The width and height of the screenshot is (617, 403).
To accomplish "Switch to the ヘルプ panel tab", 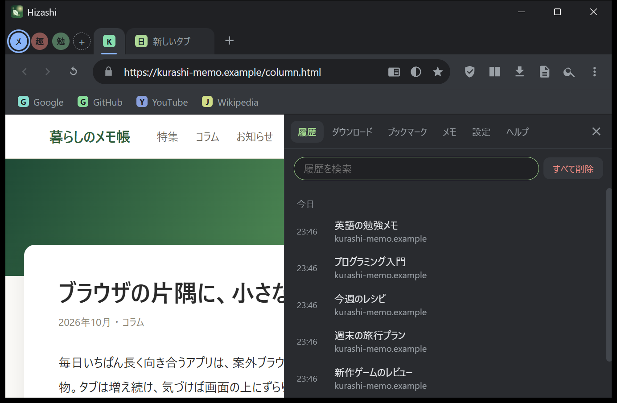I will tap(518, 132).
